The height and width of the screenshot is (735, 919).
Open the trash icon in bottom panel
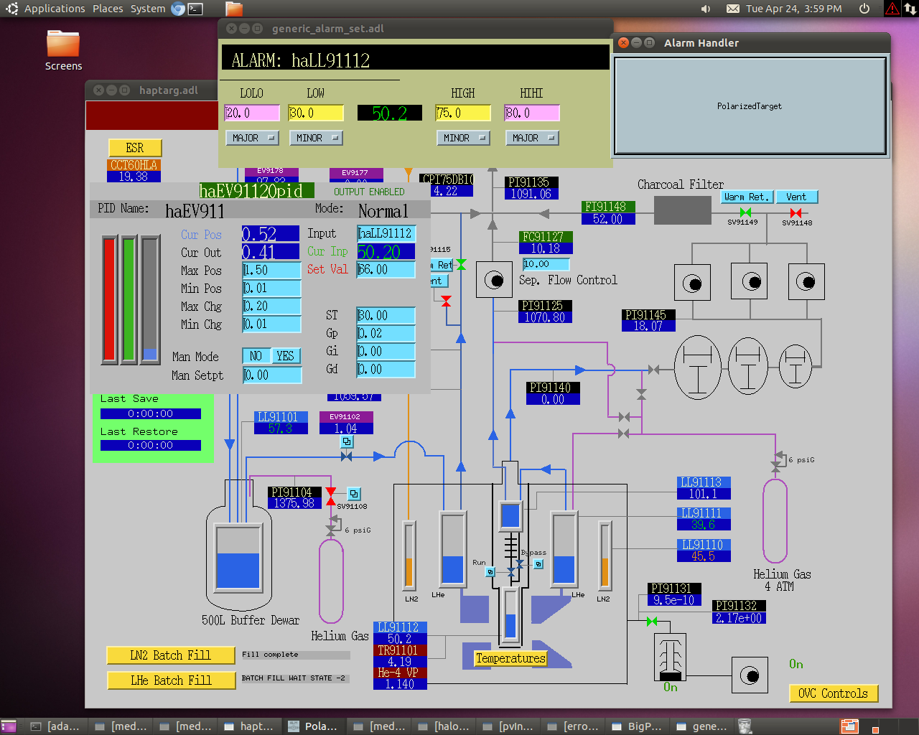(745, 726)
